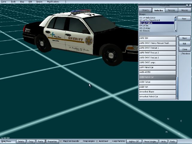
Task: Switch to the Persons tab
Action: [171, 10]
